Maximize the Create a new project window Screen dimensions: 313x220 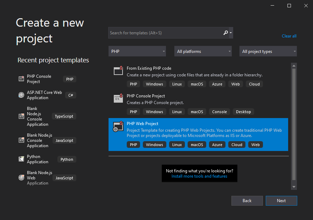point(289,6)
